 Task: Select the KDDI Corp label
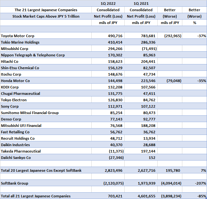(x=10, y=87)
